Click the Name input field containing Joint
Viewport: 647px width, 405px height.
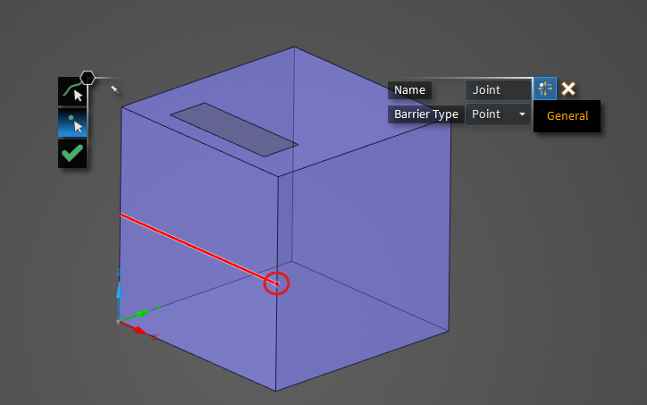click(498, 89)
